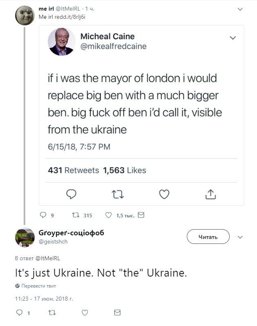Translate tweet via Перевести твит

click(x=39, y=286)
